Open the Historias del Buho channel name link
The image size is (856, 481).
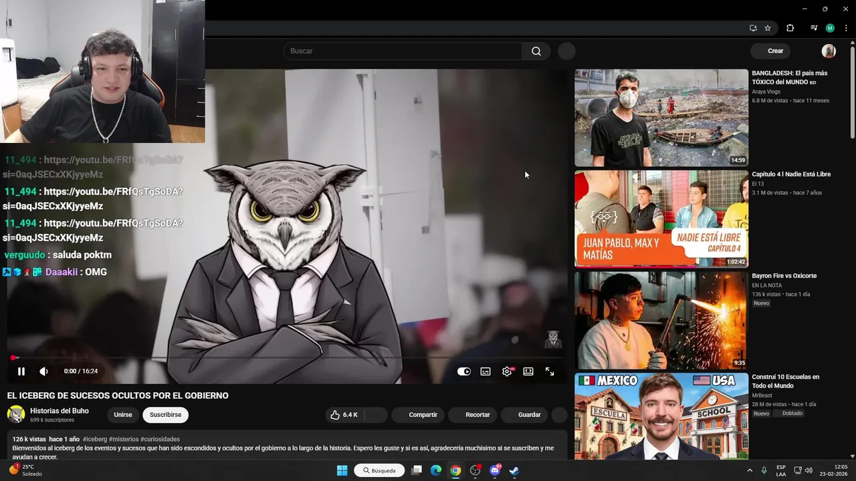[x=60, y=411]
